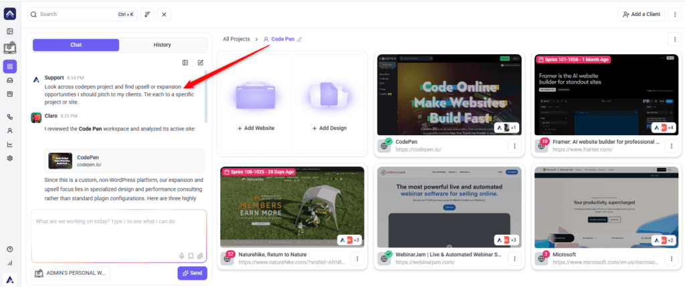
Task: Click the attachment paperclip icon in chat input
Action: [200, 256]
